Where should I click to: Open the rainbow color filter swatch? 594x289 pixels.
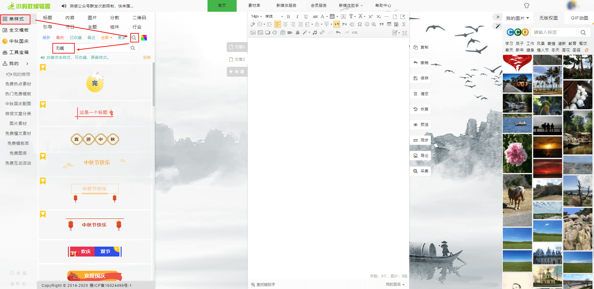pos(144,38)
